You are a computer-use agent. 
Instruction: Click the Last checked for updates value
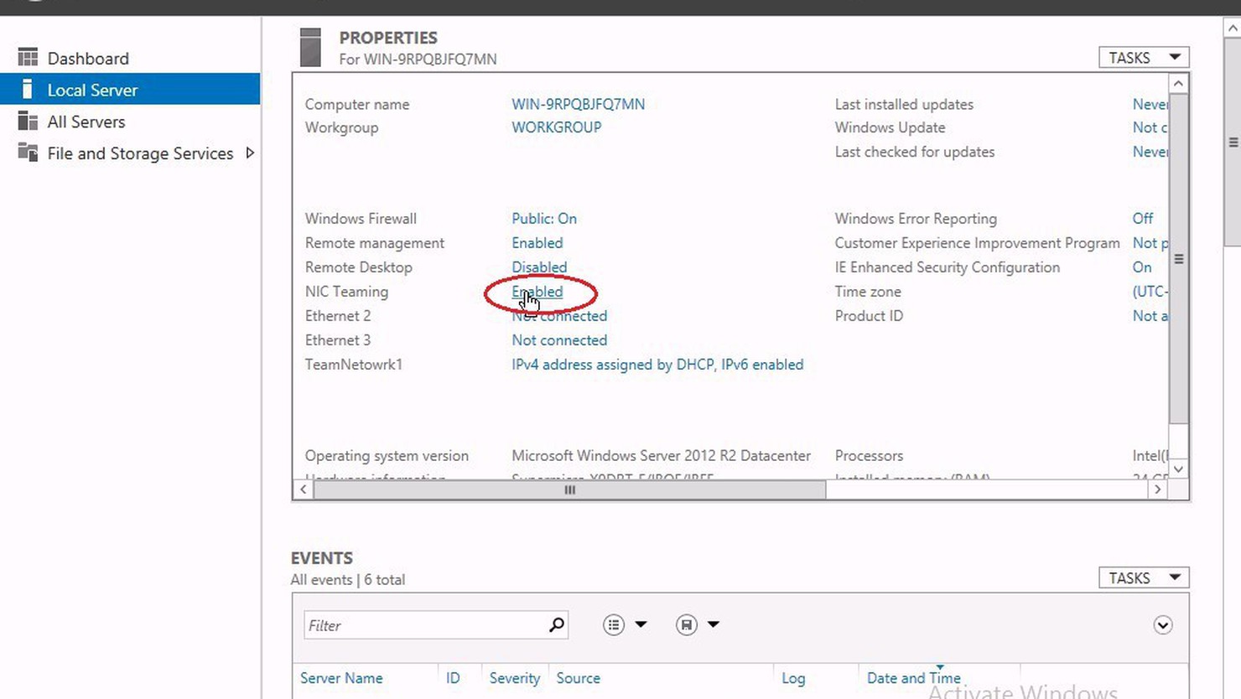click(1150, 152)
